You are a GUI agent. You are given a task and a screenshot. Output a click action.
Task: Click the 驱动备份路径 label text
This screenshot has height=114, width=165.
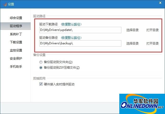[48, 38]
